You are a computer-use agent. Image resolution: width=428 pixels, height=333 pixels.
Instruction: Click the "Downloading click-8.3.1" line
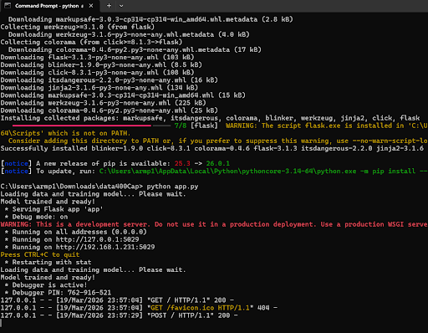pos(97,73)
